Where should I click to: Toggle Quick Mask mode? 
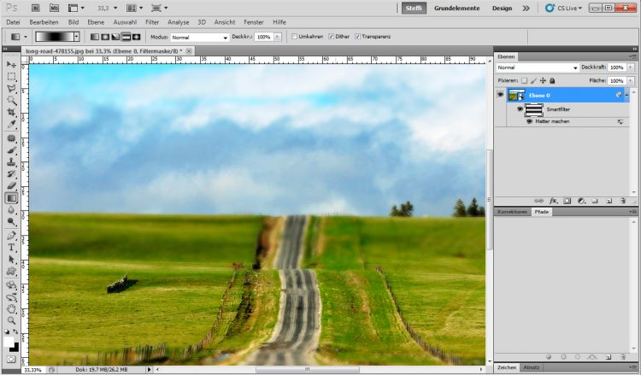pyautogui.click(x=11, y=359)
